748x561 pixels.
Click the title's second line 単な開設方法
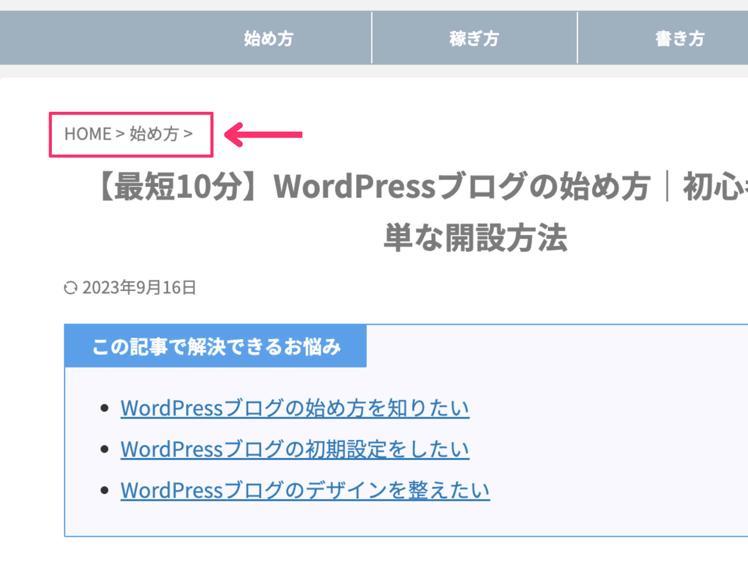475,238
